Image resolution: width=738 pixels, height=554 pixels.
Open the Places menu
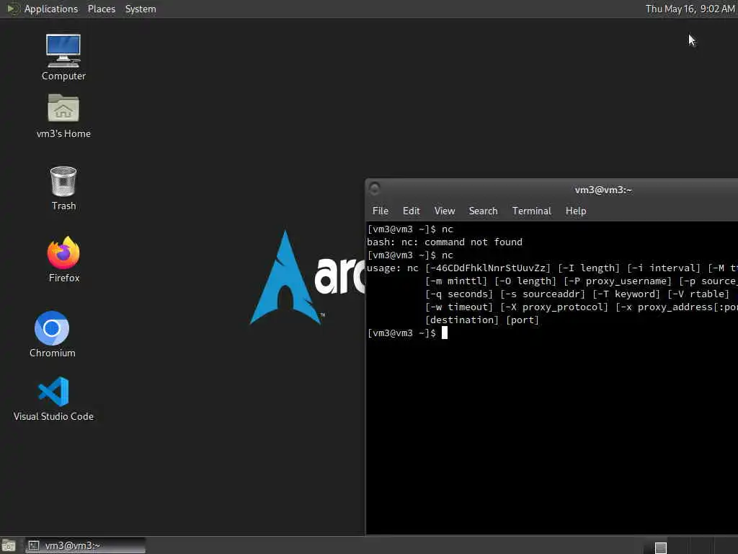click(101, 9)
